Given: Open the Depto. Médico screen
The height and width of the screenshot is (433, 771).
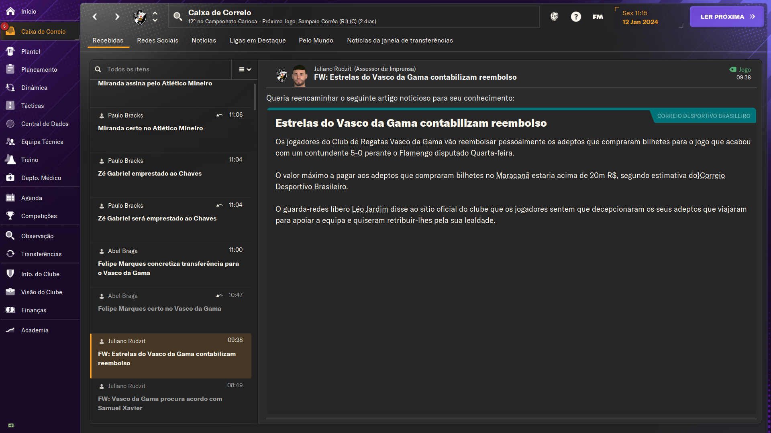Looking at the screenshot, I should tap(41, 178).
